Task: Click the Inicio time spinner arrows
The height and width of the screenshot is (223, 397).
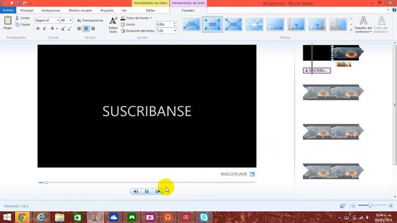Action: [174, 24]
